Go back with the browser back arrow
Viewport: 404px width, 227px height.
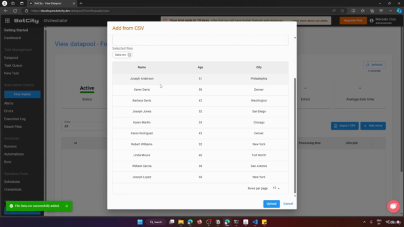point(6,11)
